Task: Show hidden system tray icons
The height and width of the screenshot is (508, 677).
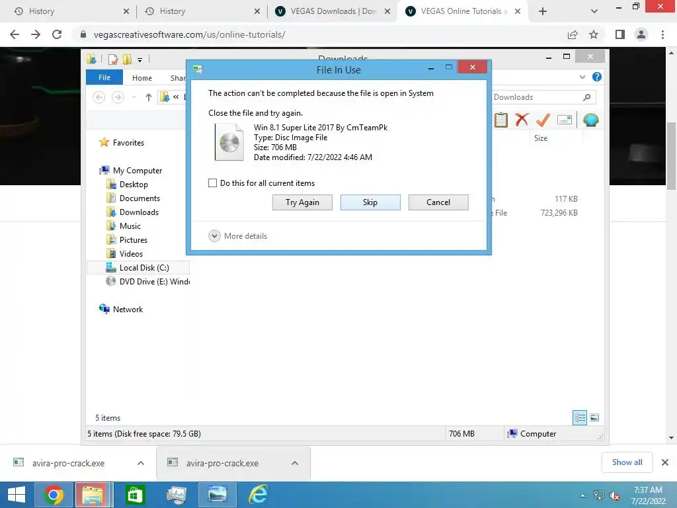Action: tap(582, 495)
